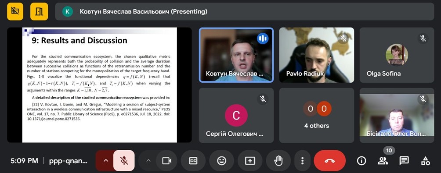
Task: Raise your hand
Action: [278, 161]
